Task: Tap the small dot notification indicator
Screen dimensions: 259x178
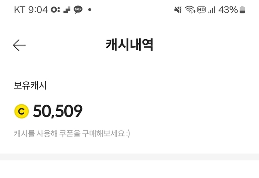Action: (x=89, y=10)
